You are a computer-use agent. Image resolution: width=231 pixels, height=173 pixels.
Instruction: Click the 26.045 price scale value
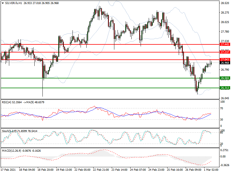point(225,98)
